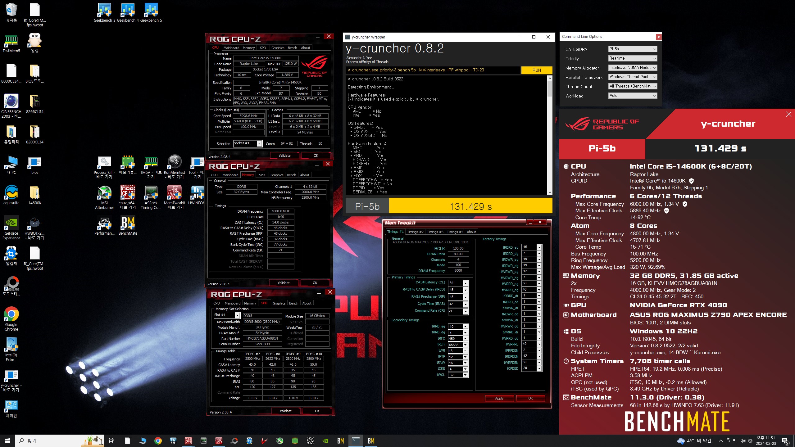
Task: Open the cpuz_x64 desktop shortcut
Action: click(128, 197)
